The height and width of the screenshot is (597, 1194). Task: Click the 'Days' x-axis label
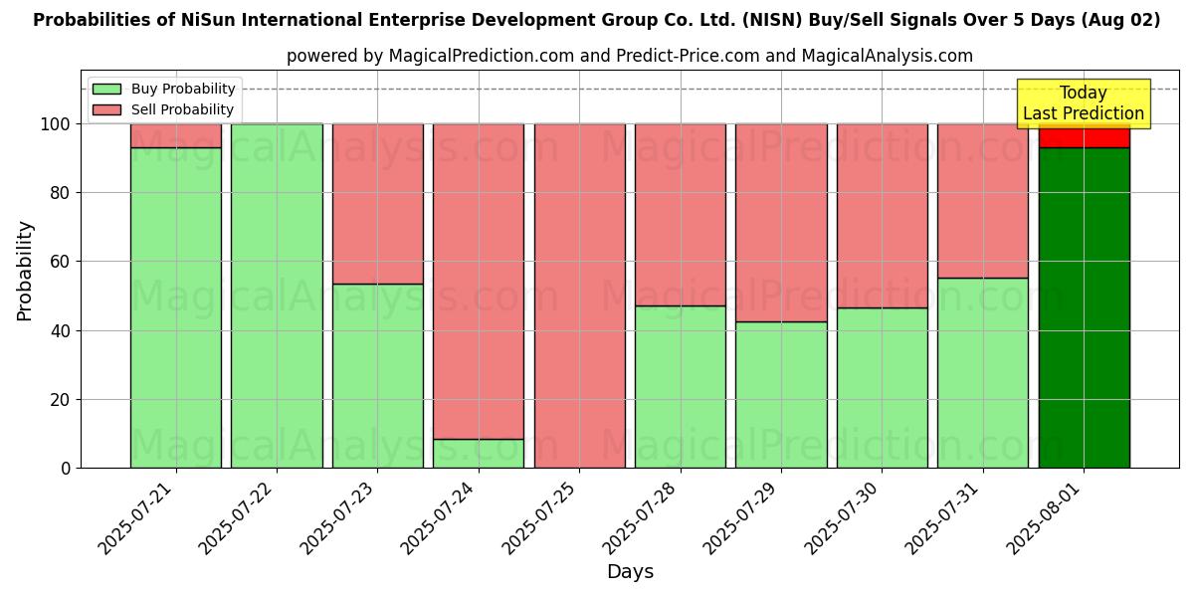pyautogui.click(x=630, y=572)
